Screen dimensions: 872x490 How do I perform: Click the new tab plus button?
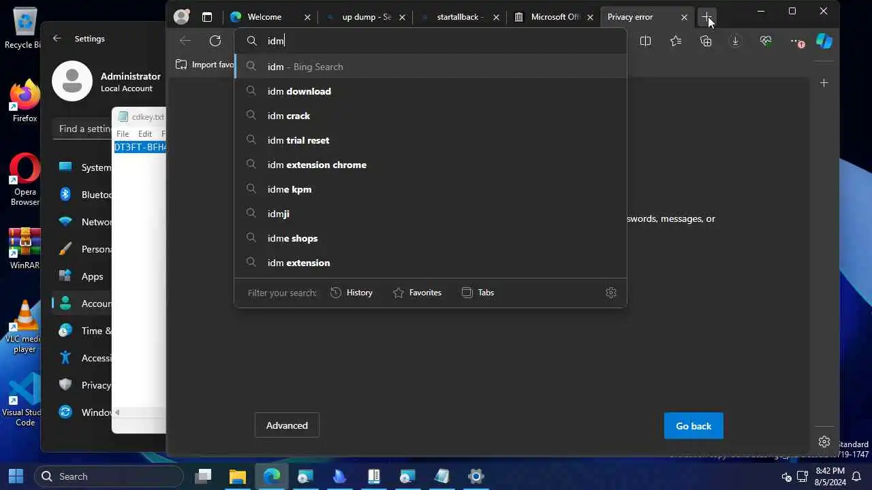[x=706, y=17]
